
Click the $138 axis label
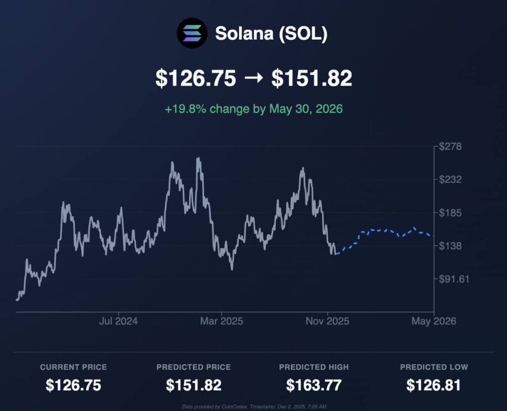pos(450,246)
